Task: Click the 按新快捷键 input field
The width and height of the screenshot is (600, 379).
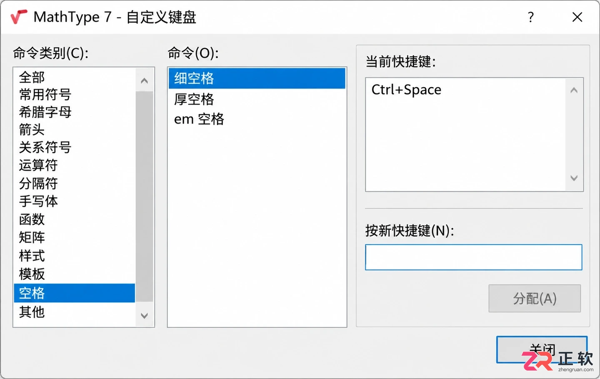Action: 474,257
